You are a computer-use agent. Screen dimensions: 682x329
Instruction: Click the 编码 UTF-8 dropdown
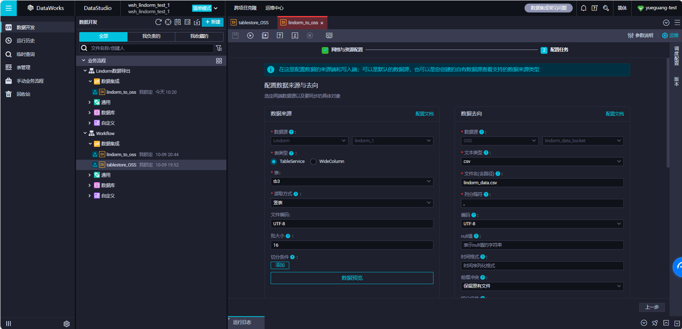coord(542,224)
